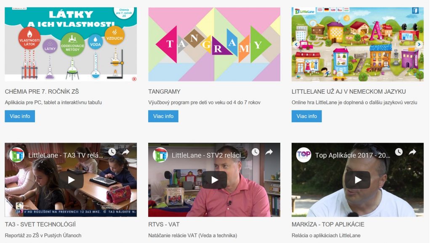Click right arrow on LittleLane town image
The height and width of the screenshot is (243, 431).
pyautogui.click(x=419, y=44)
